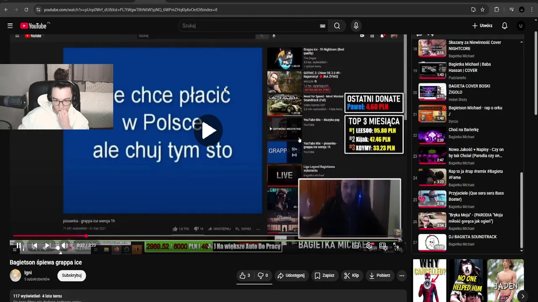Go to YouTube home via logo
The image size is (538, 302).
click(x=34, y=26)
